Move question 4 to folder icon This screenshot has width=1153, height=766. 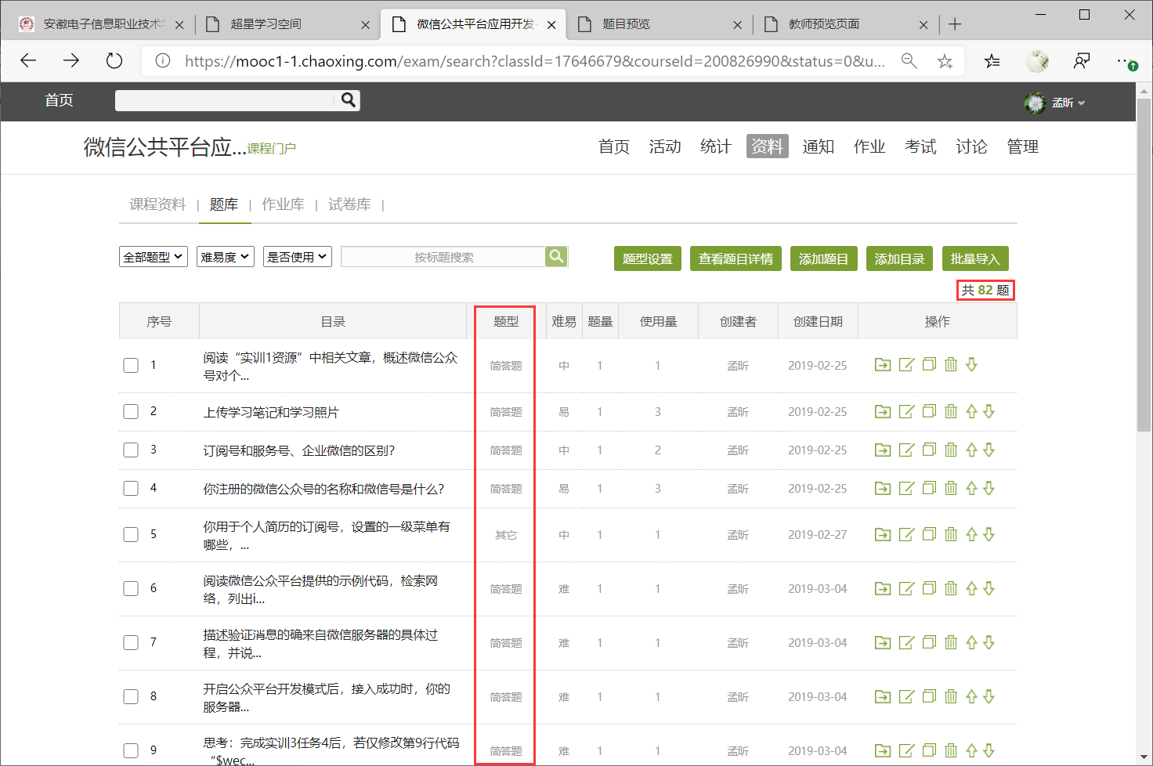(883, 488)
